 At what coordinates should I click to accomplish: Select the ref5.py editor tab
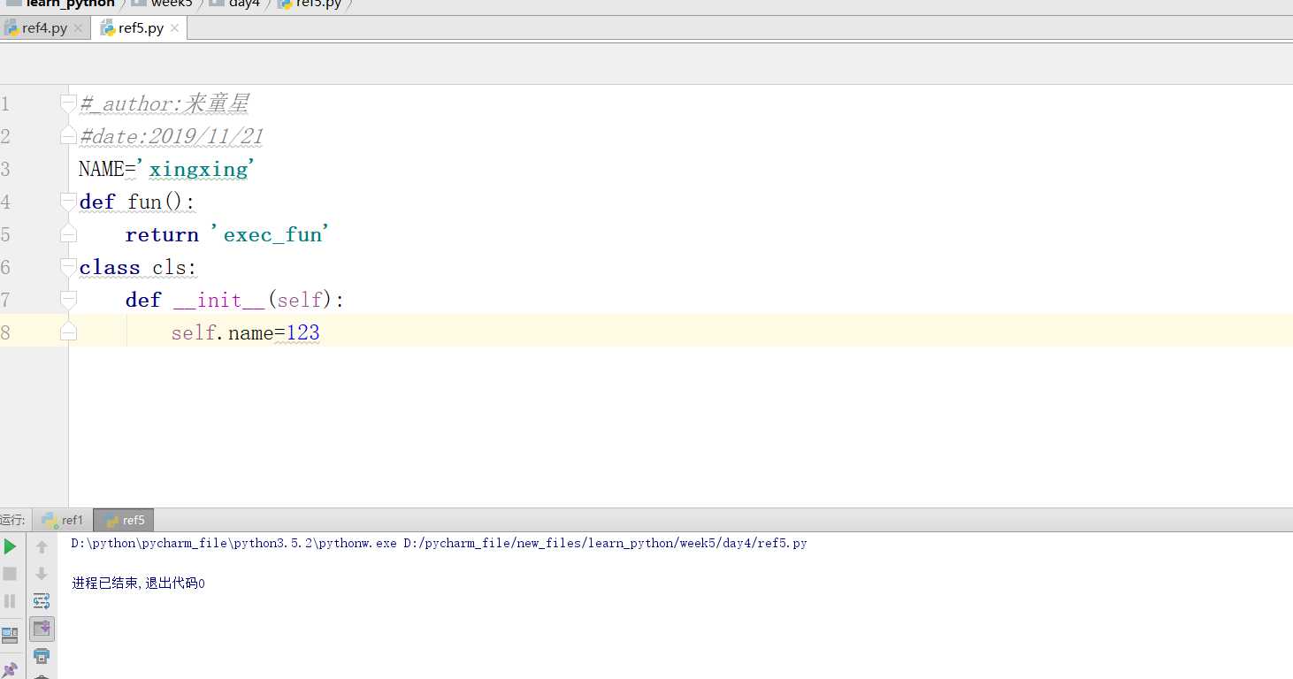pos(141,28)
